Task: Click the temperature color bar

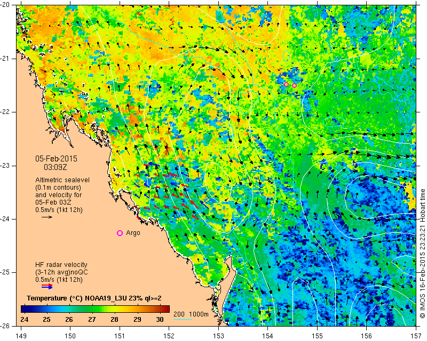Action: (96, 309)
